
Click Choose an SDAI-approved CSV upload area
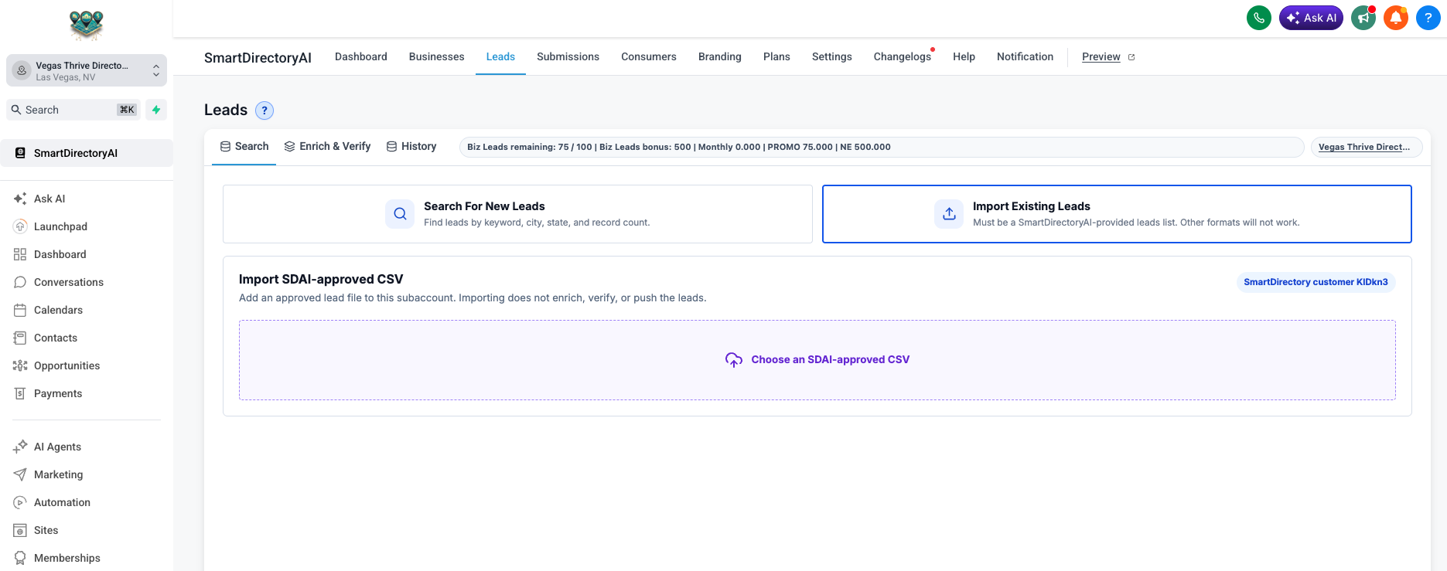point(817,360)
